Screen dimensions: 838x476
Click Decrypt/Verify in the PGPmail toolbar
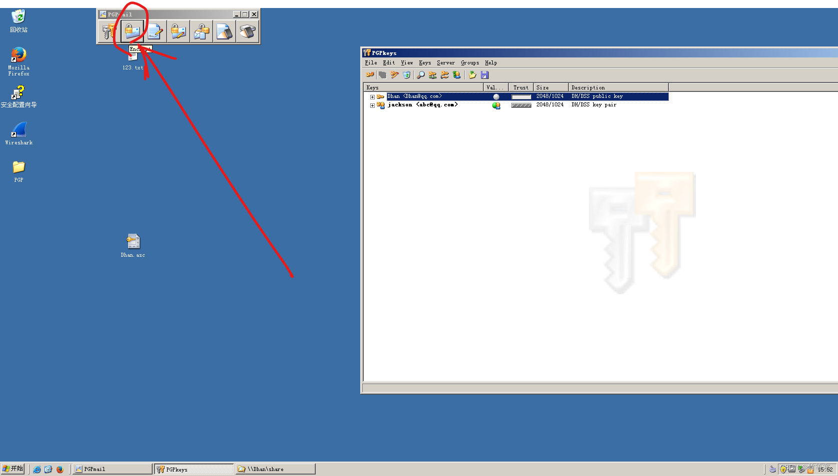click(201, 31)
